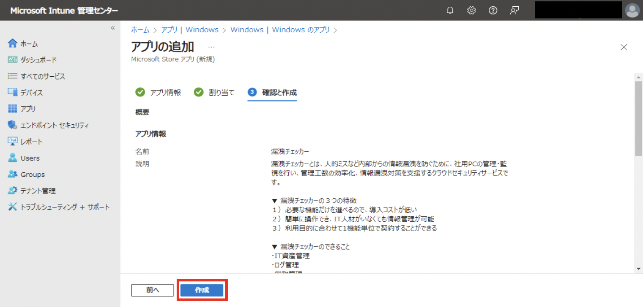Viewport: 643px width, 307px height.
Task: Go to Windows | Windows のアプリ breadcrumb
Action: pos(280,30)
